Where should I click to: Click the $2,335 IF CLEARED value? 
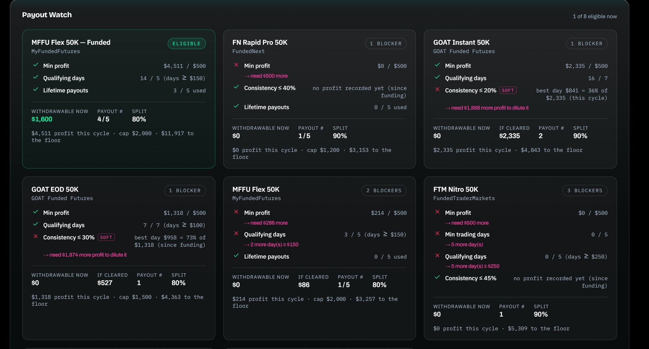[509, 136]
